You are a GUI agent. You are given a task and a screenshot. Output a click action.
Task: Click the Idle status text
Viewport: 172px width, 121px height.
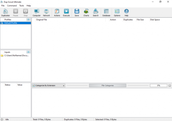(7, 119)
